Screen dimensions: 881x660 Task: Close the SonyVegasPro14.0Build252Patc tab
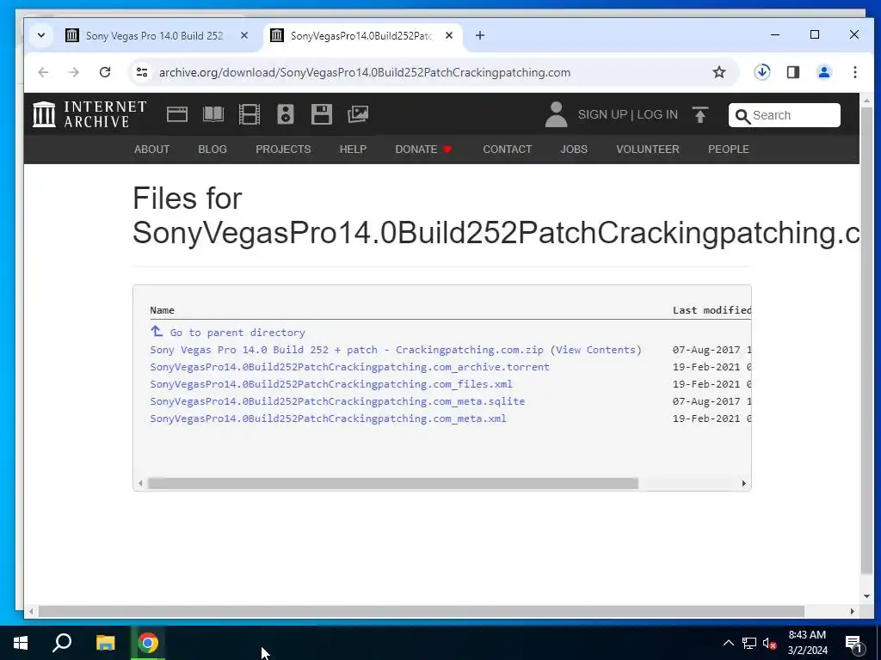[448, 35]
